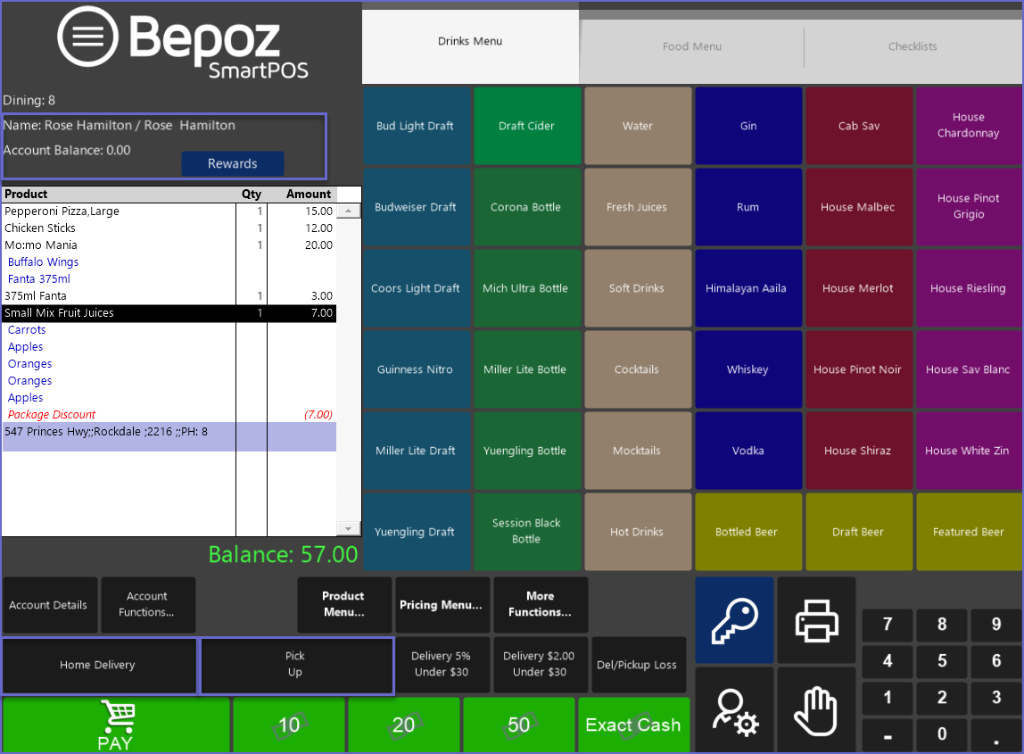Image resolution: width=1024 pixels, height=754 pixels.
Task: Click the delivery address line 547 Princes Hwy
Action: 169,436
